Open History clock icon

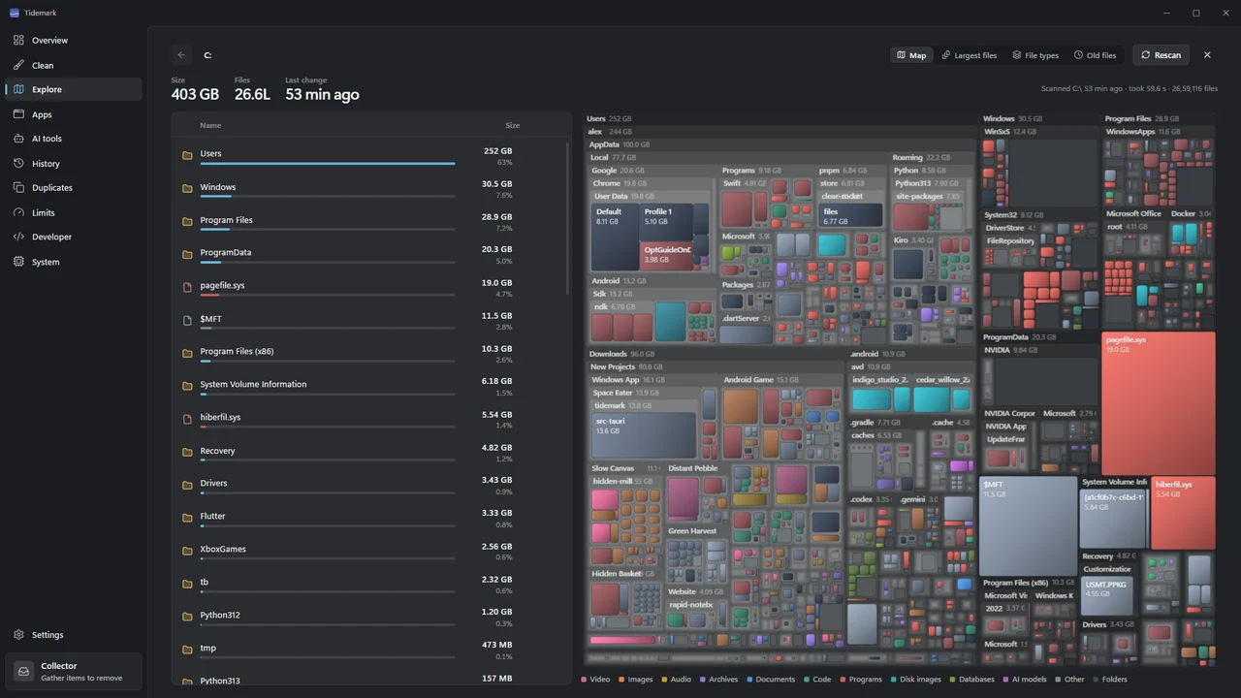pos(19,163)
